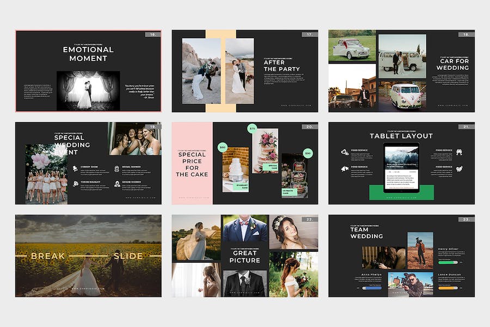Screen dimensions: 490x327
Task: Click the Groom Shower icon
Action: point(117,184)
